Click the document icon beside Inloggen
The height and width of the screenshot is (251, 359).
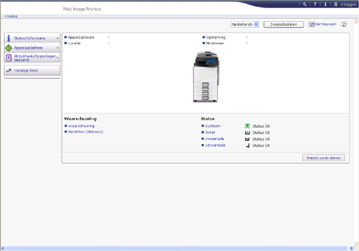point(335,4)
